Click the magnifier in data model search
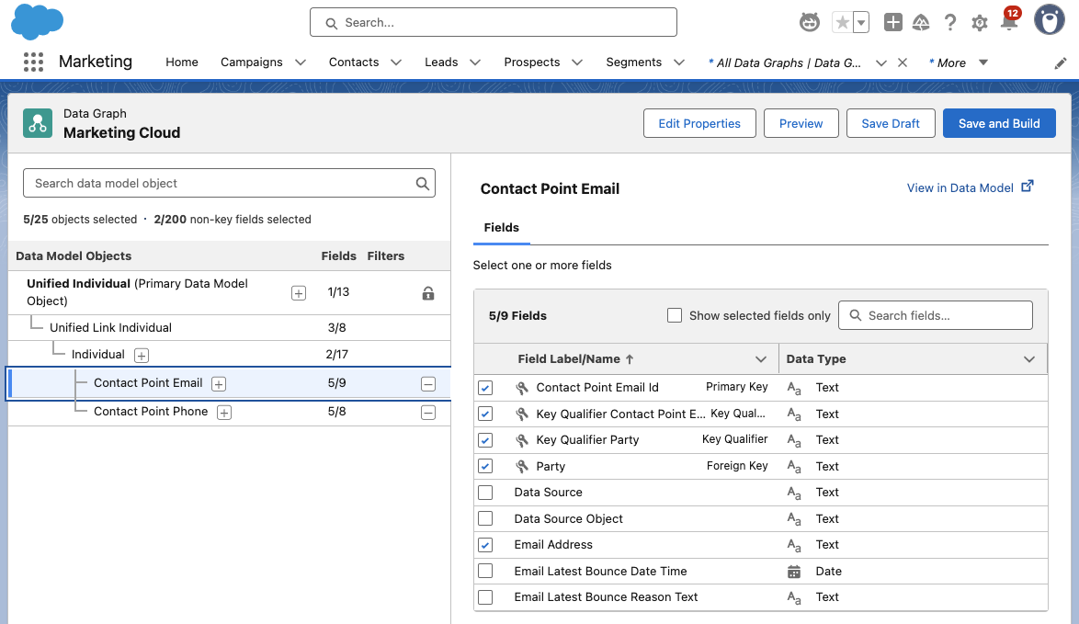This screenshot has height=624, width=1079. click(x=423, y=184)
